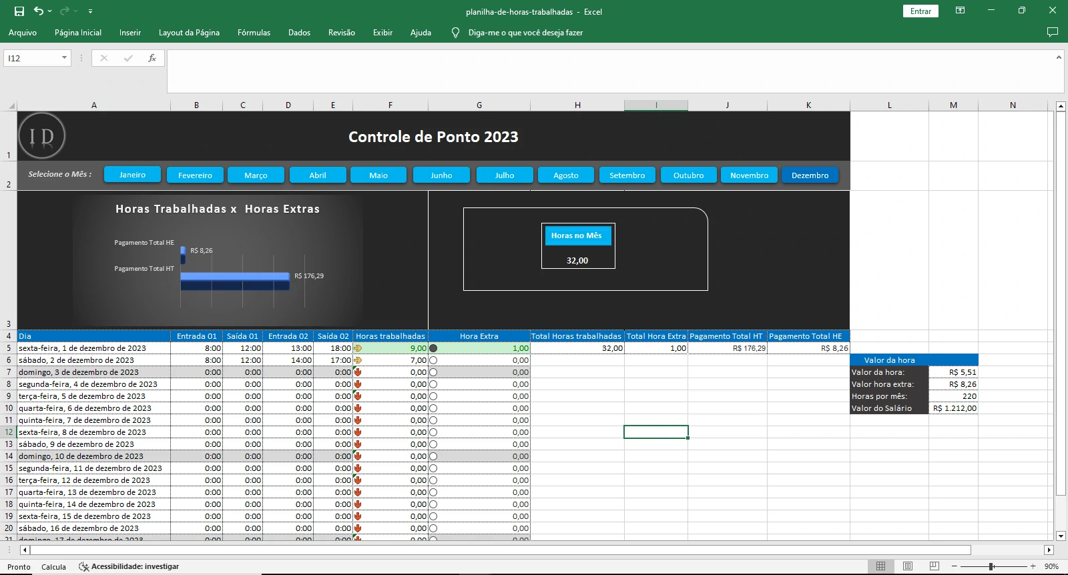Select the Setembro month button
Screen dimensions: 1068x575
pyautogui.click(x=627, y=175)
